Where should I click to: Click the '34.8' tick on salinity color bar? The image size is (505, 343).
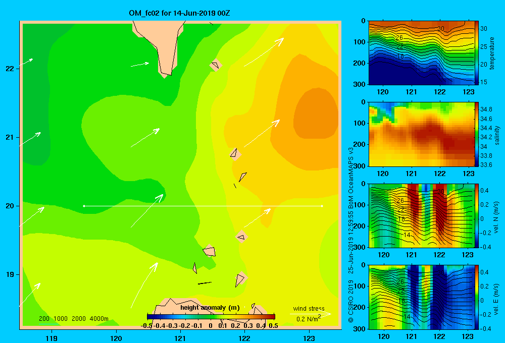point(486,109)
